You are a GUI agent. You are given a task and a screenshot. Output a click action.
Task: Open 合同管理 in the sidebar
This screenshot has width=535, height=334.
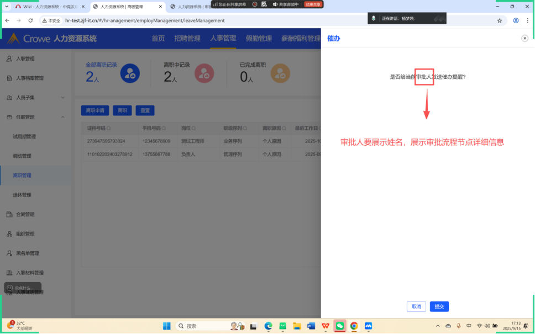click(x=35, y=214)
